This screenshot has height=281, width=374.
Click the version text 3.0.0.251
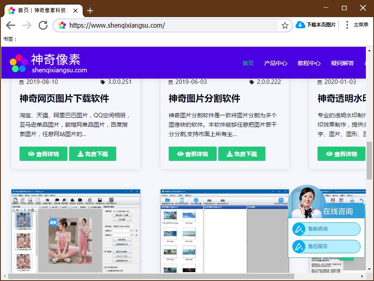[x=120, y=82]
